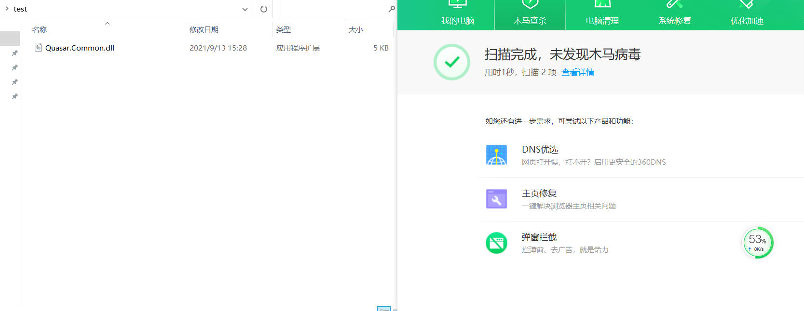Click the search magnifier icon
This screenshot has height=311, width=804.
(392, 9)
